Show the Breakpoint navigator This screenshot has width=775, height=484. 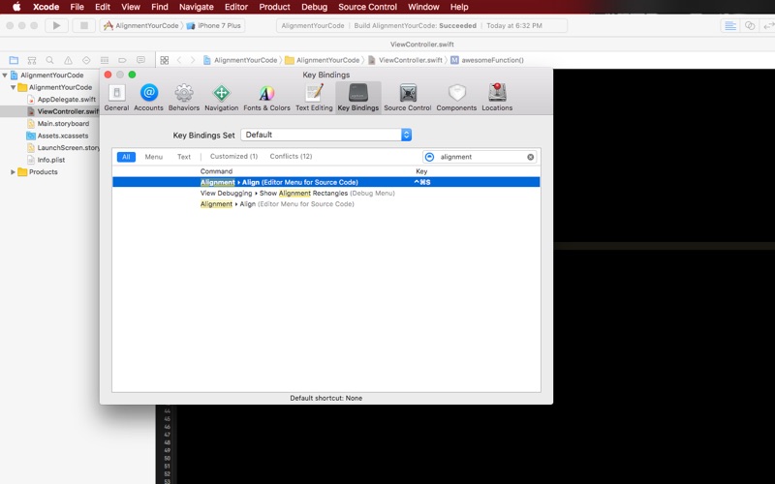(123, 60)
